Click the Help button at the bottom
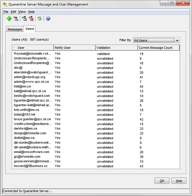The image size is (192, 196). (179, 180)
